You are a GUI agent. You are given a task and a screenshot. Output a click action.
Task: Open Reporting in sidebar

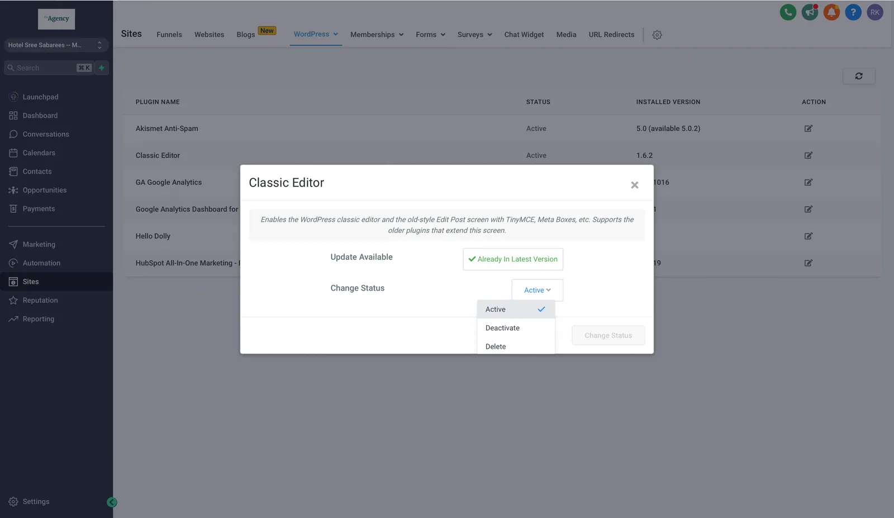click(38, 319)
